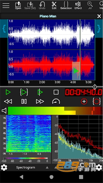The height and width of the screenshot is (183, 103).
Task: Undo the last action
Action: point(42,5)
